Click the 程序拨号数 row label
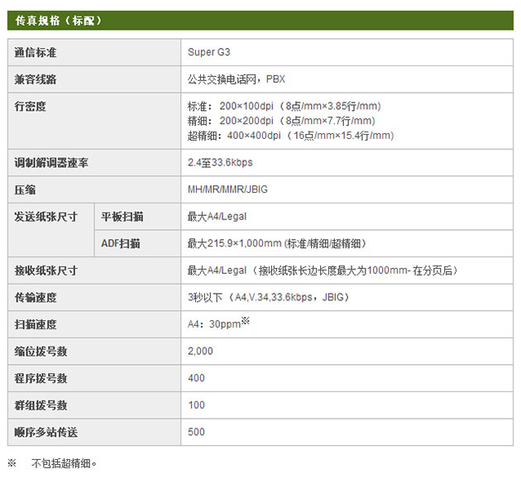 [41, 378]
